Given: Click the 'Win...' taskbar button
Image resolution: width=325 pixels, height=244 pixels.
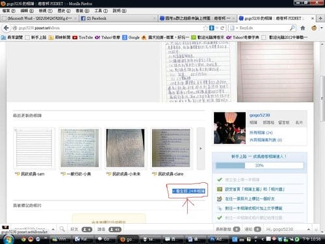Looking at the screenshot, I should 60,239.
